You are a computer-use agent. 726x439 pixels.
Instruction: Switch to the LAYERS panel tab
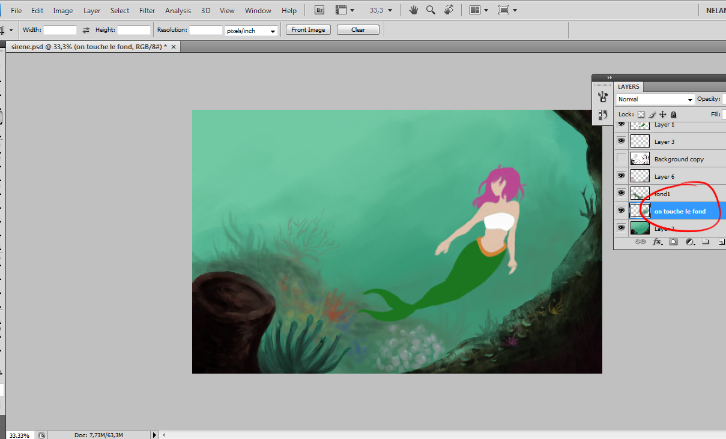[x=629, y=86]
